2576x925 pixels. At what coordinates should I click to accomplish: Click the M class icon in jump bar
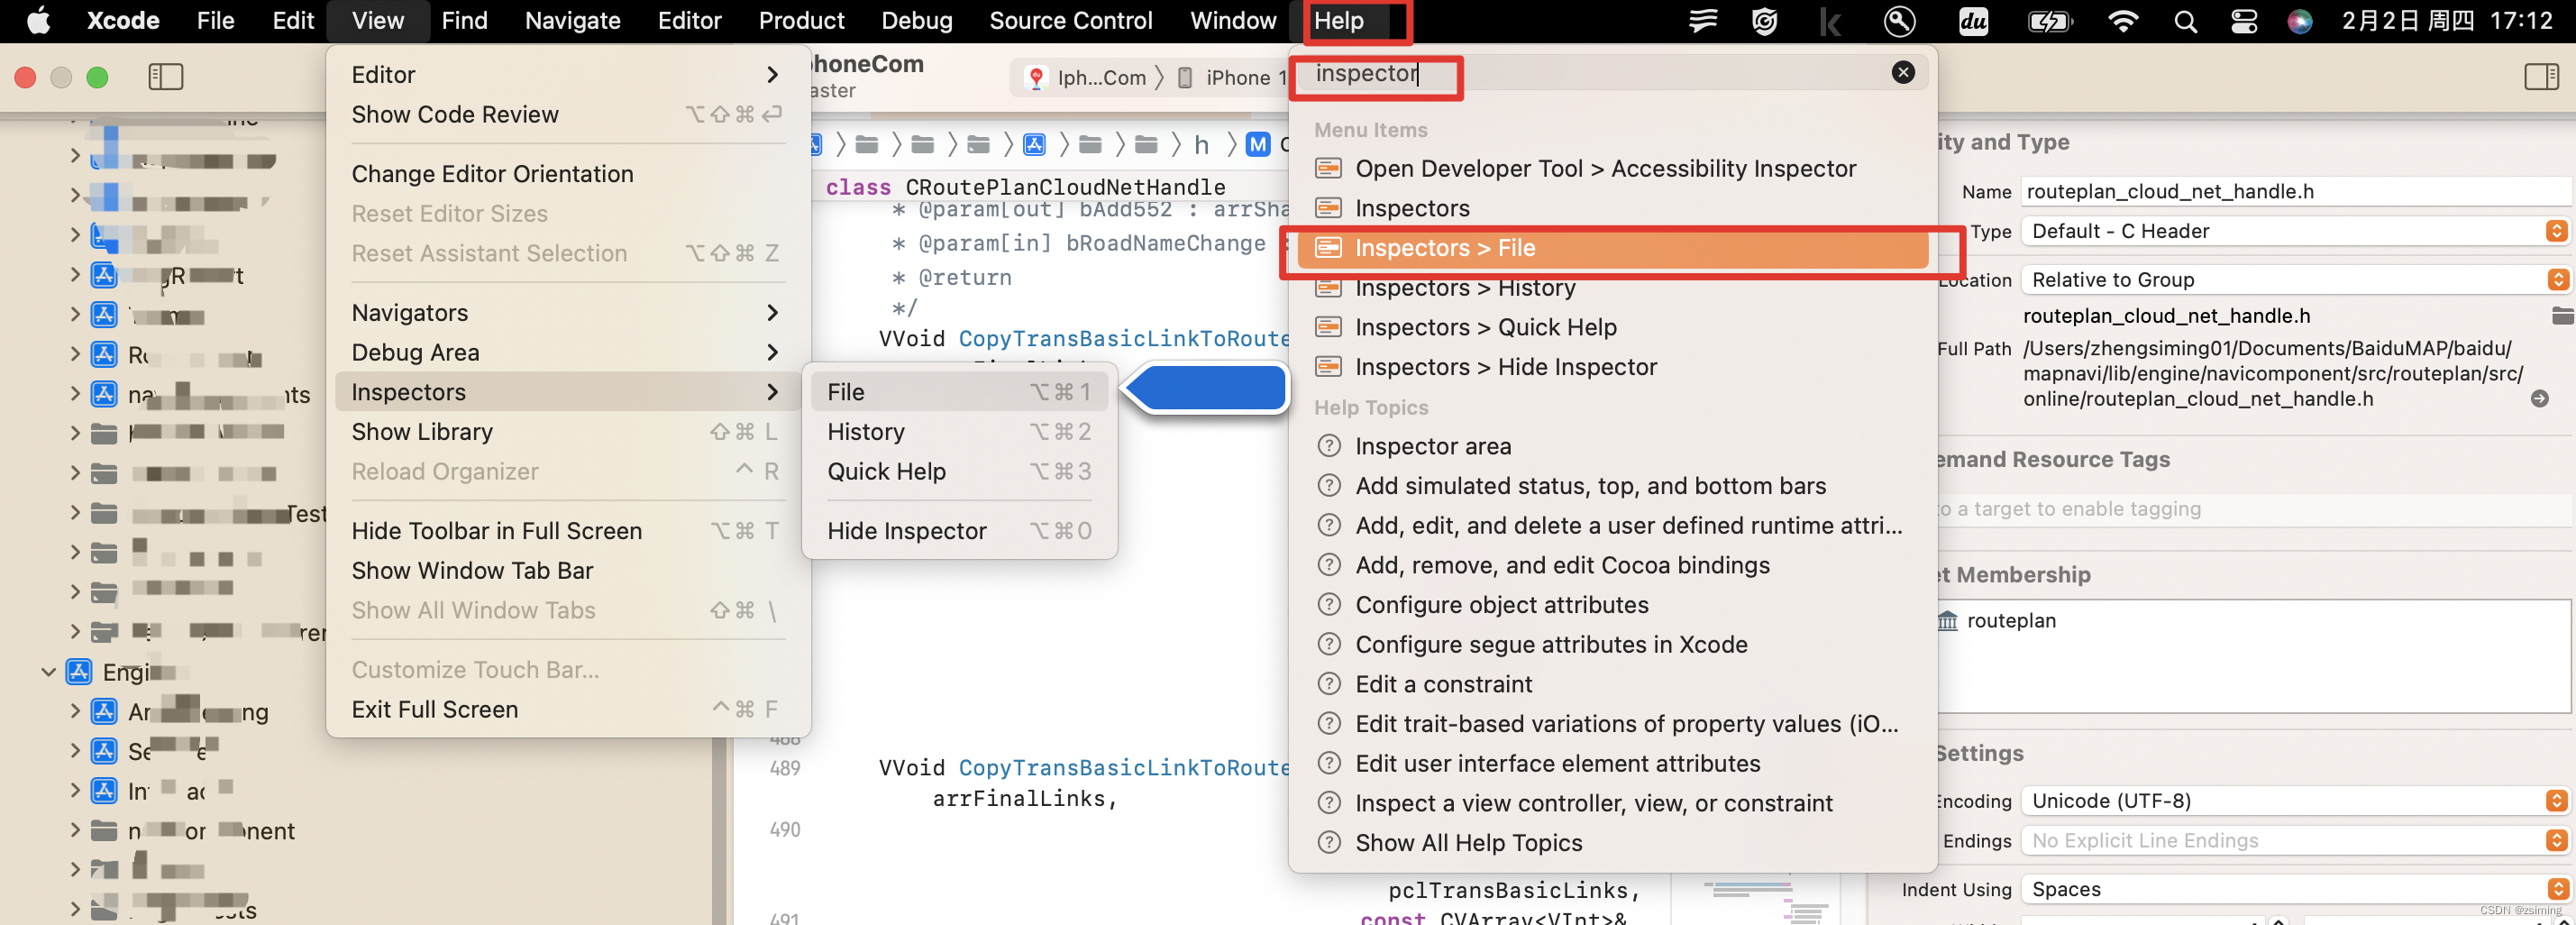[x=1258, y=145]
